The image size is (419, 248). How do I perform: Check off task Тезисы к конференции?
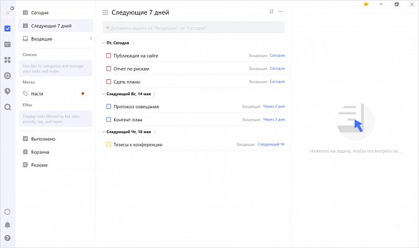point(108,145)
